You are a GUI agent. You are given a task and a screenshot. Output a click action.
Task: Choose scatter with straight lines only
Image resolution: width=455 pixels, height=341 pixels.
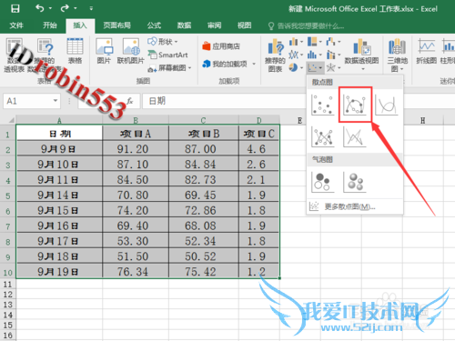(355, 136)
